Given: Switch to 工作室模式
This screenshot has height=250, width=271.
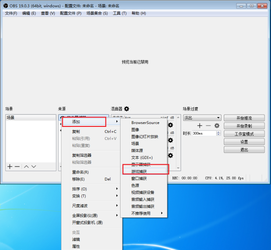Looking at the screenshot, I should (244, 134).
